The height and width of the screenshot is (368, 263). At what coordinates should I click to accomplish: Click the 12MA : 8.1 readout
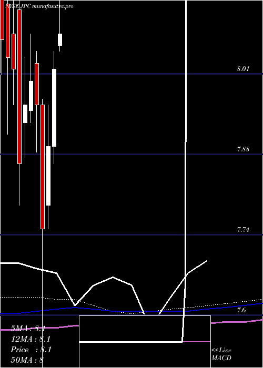coord(31,339)
